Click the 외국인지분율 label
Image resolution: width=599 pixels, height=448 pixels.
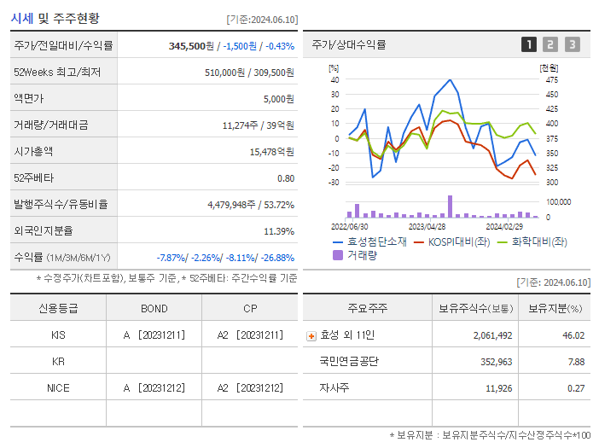(x=44, y=230)
